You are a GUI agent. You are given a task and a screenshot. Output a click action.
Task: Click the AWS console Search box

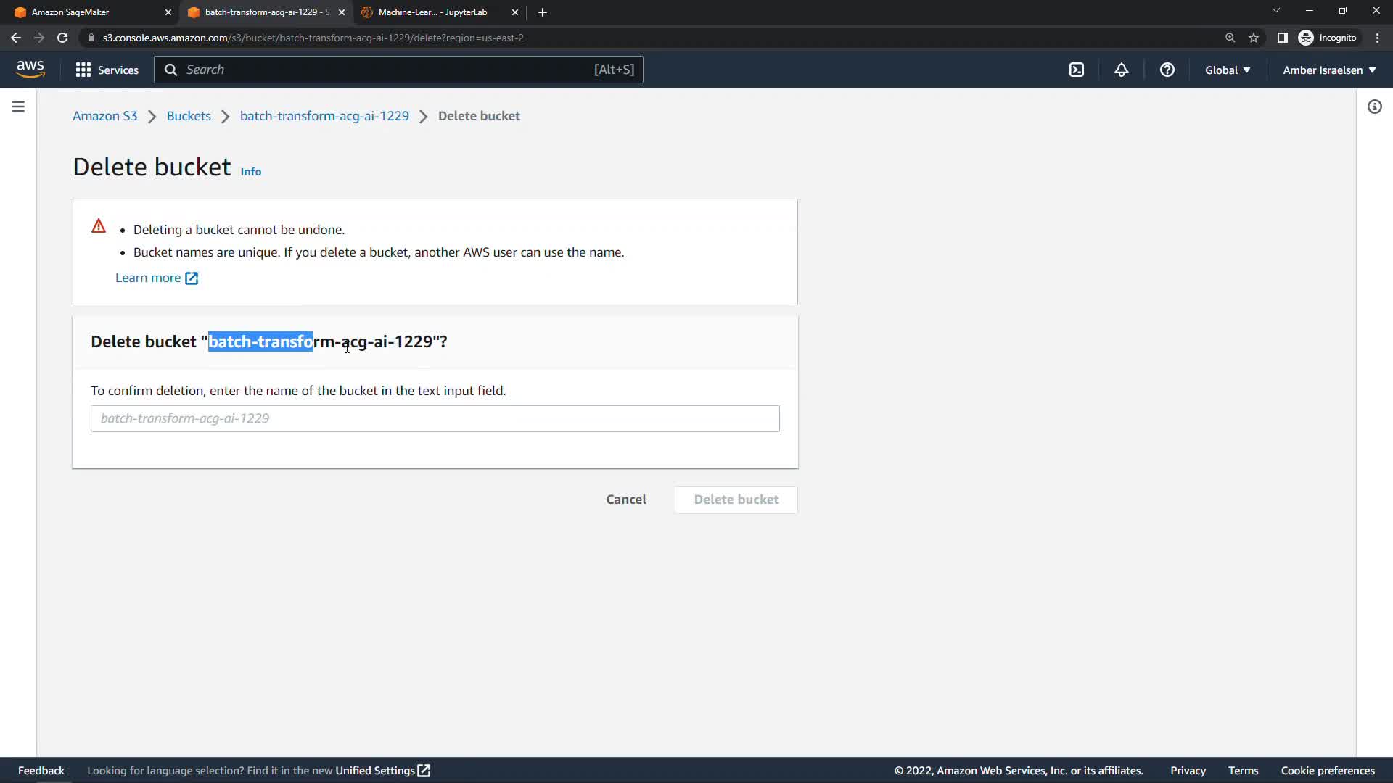(398, 70)
